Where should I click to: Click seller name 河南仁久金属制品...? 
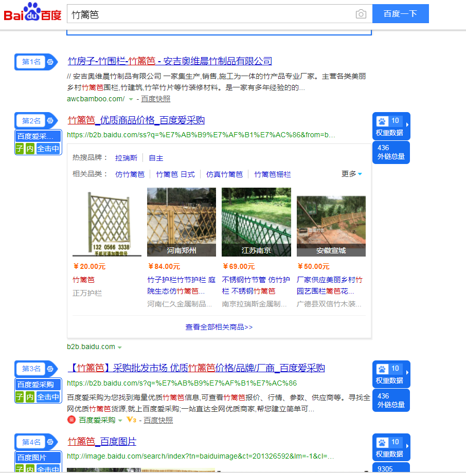coord(180,304)
